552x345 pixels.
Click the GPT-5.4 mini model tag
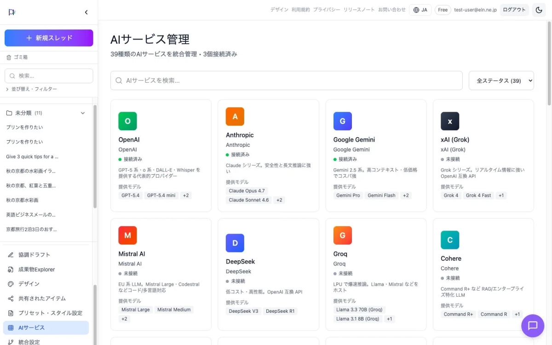[161, 195]
